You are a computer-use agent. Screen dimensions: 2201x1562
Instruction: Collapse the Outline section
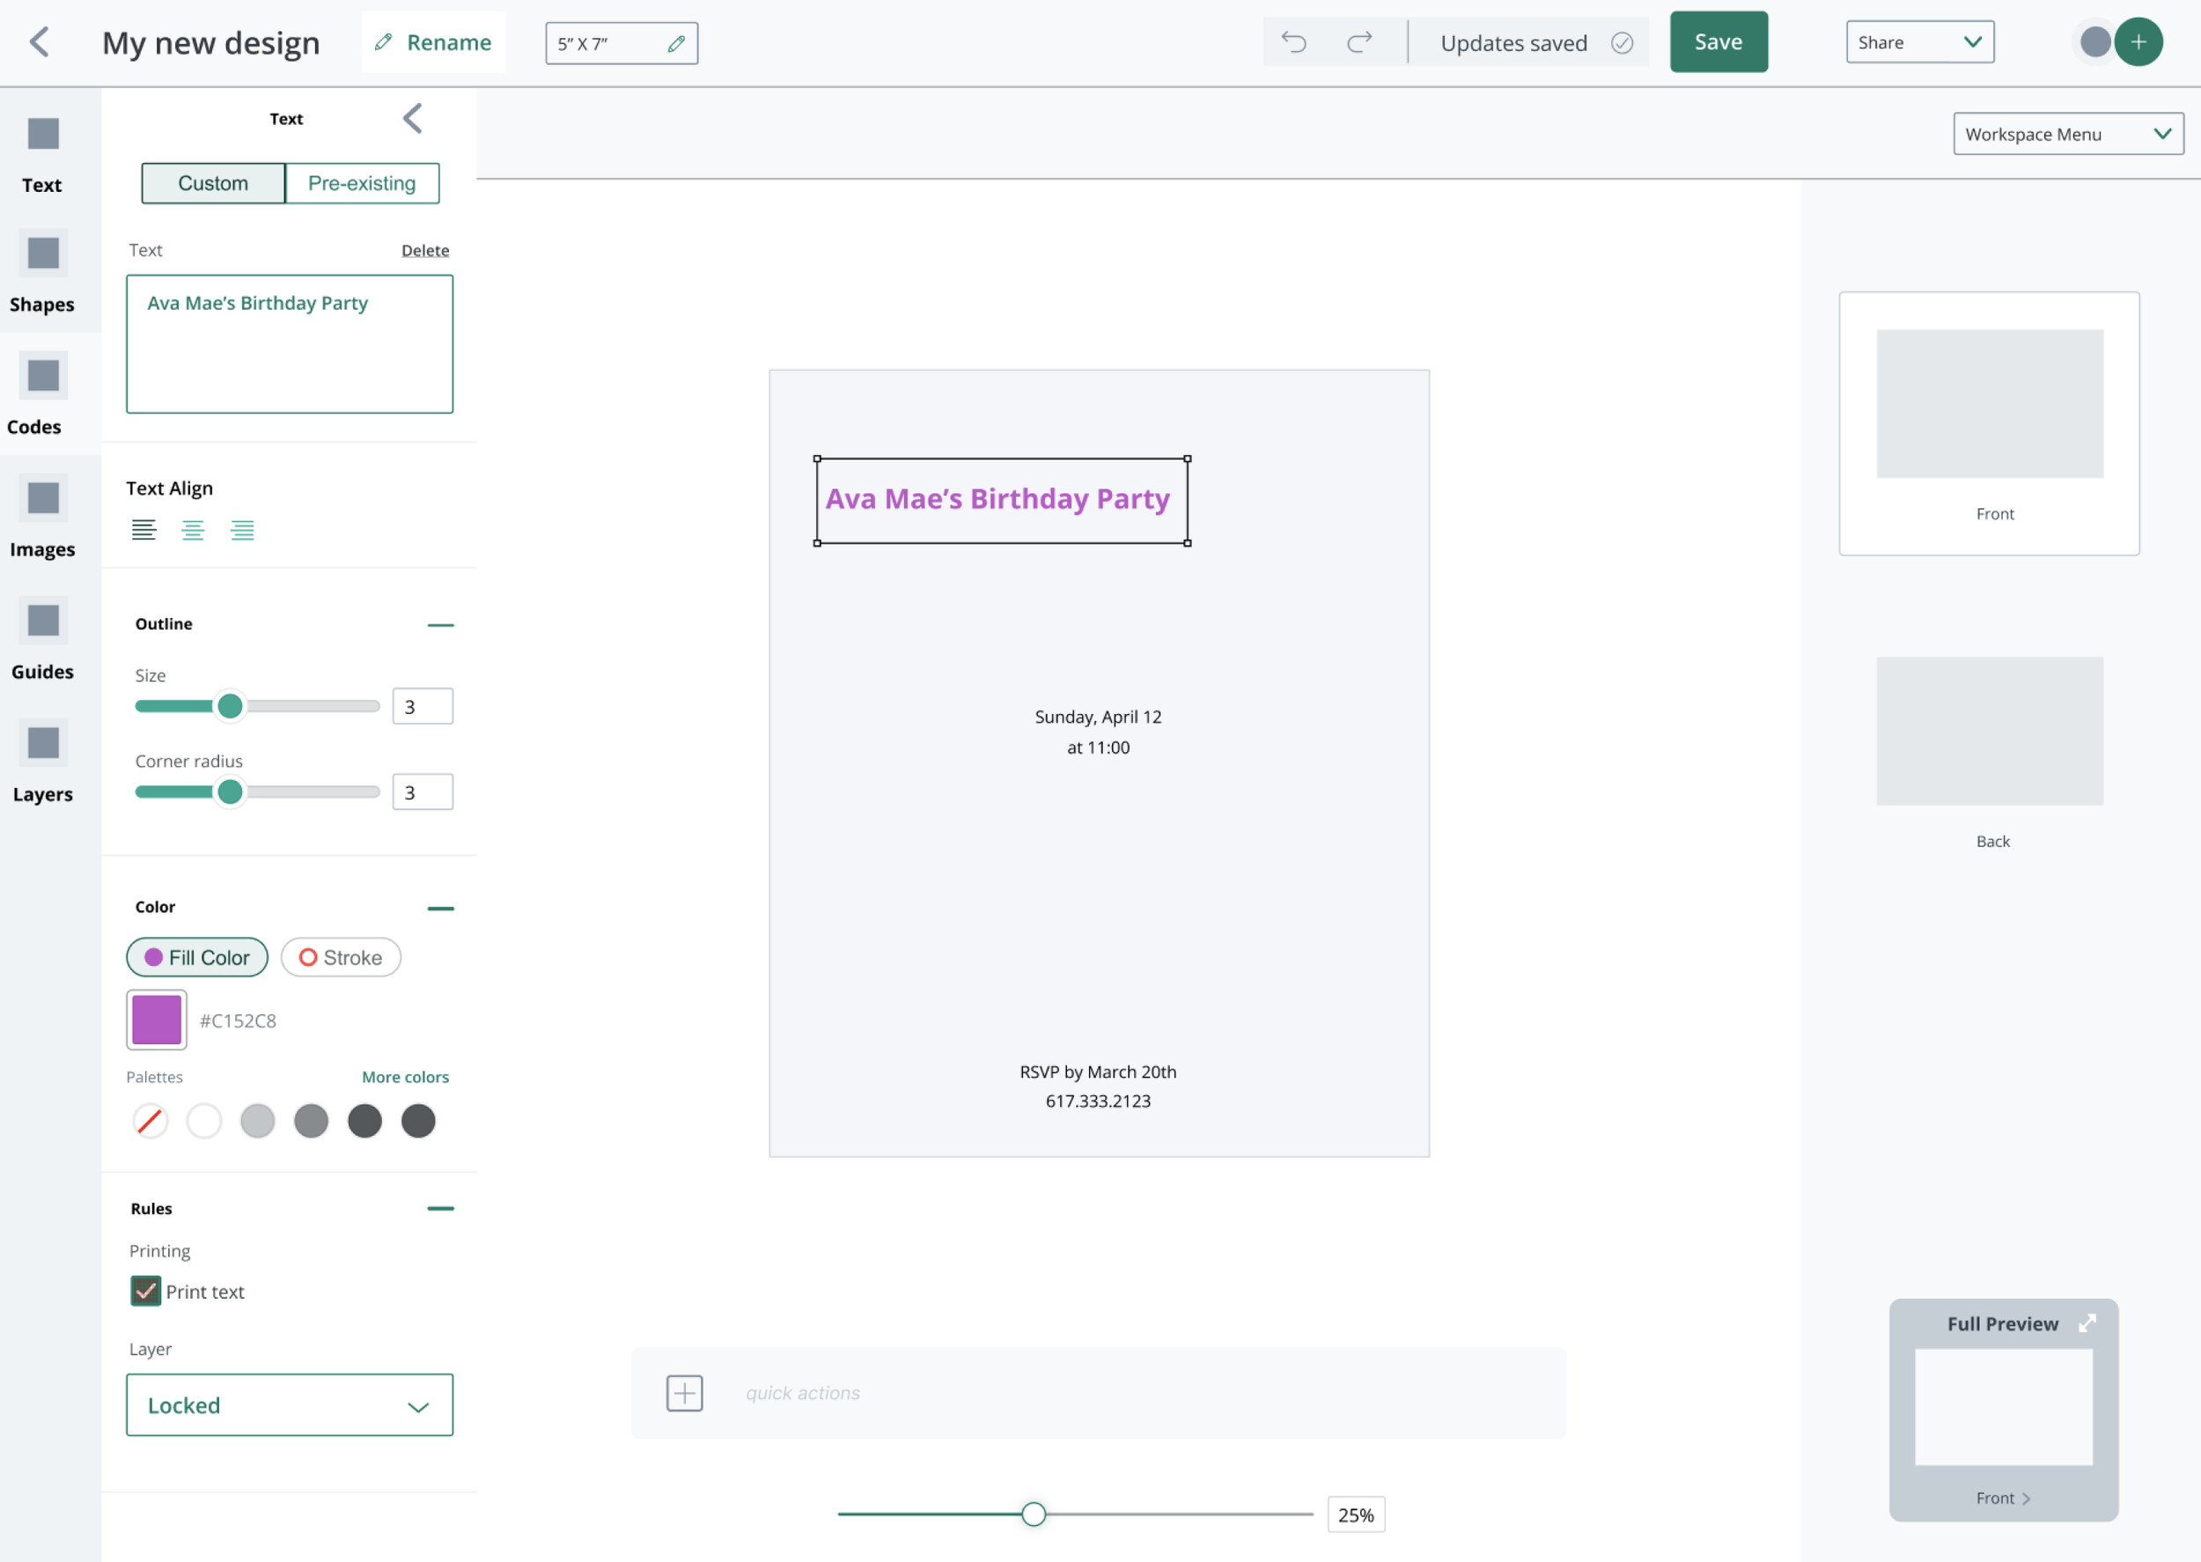point(440,625)
